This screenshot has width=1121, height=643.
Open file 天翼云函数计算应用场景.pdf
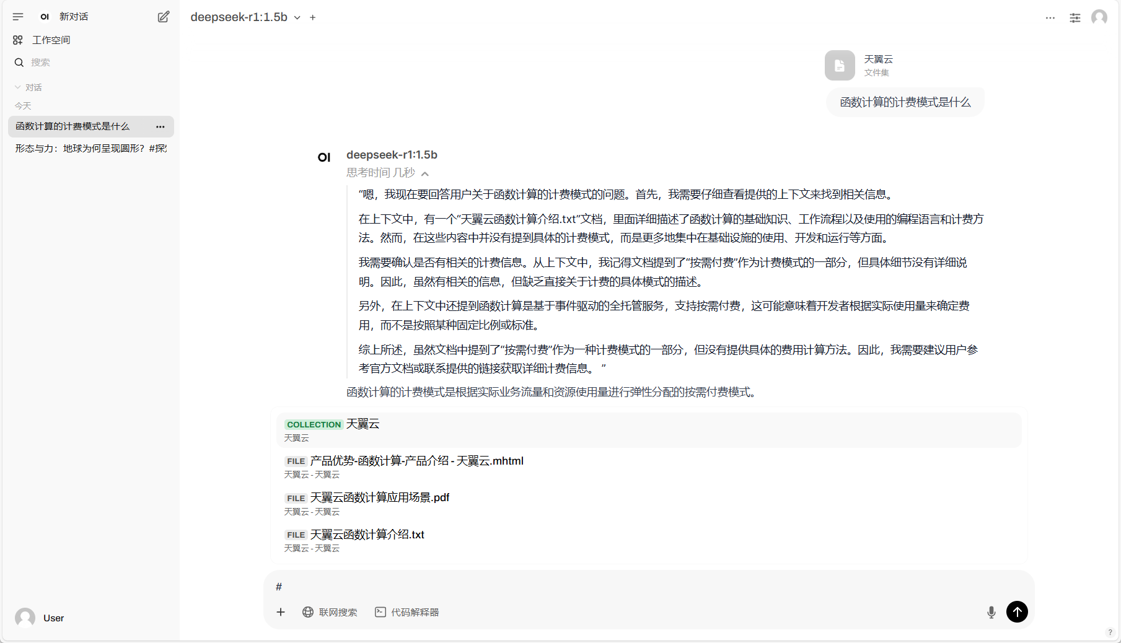pos(649,504)
